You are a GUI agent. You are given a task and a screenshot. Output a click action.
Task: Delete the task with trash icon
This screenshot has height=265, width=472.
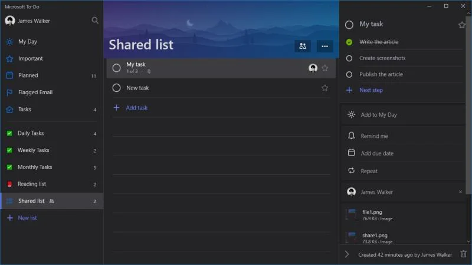pyautogui.click(x=463, y=254)
